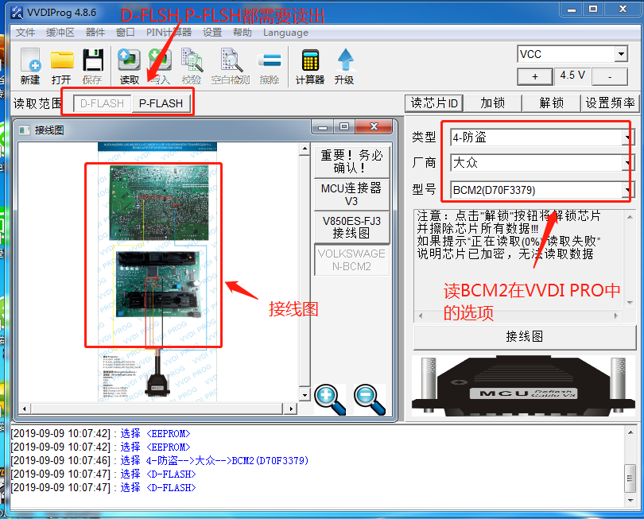Select the P-FLASH read range
The width and height of the screenshot is (644, 519).
[x=161, y=103]
